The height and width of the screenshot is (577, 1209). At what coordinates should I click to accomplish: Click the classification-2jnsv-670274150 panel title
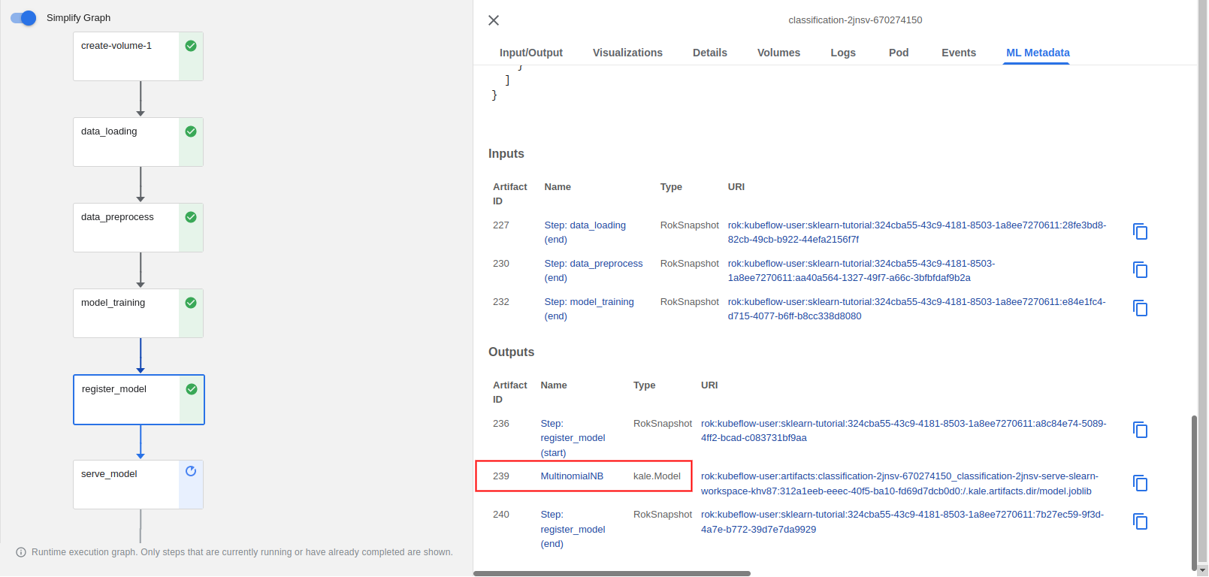[x=855, y=20]
